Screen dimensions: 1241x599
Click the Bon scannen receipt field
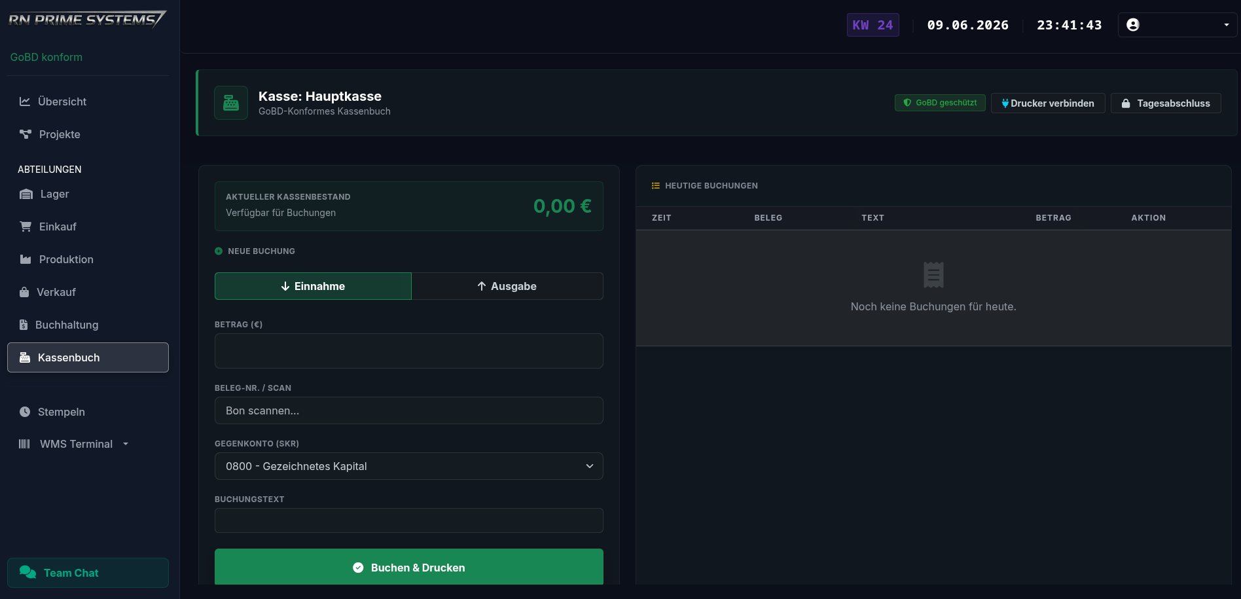(409, 410)
